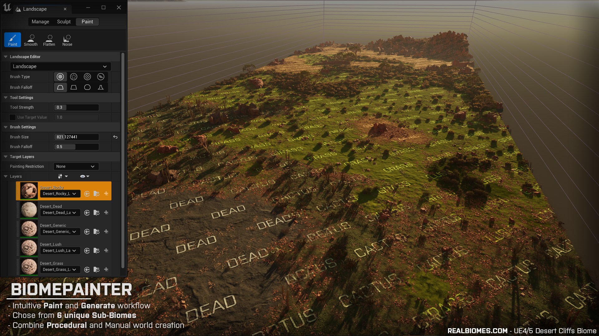This screenshot has width=599, height=336.
Task: Click the revert arrow beside Brush Size
Action: 115,137
